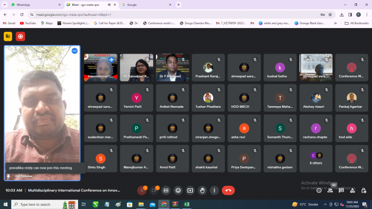Open chat with everyone panel

pyautogui.click(x=341, y=190)
